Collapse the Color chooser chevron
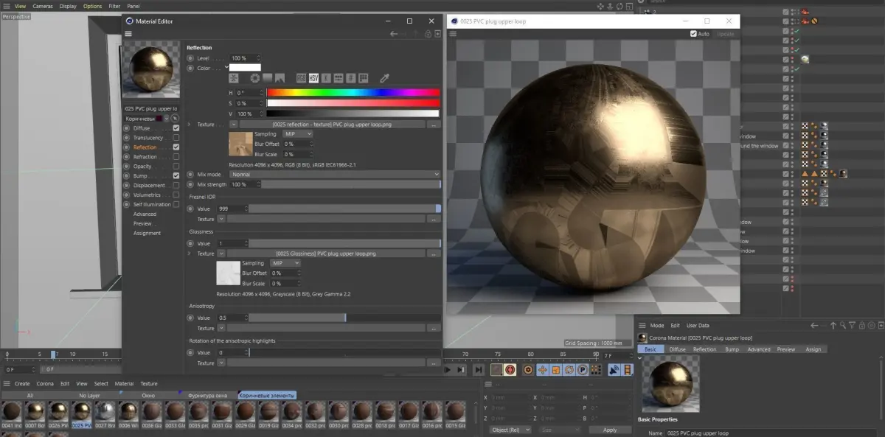This screenshot has height=437, width=885. pyautogui.click(x=226, y=67)
